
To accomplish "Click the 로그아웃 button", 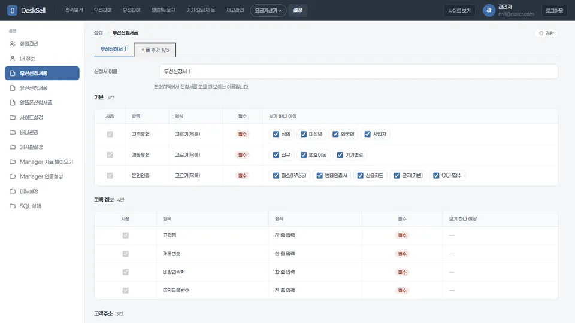I will tap(554, 11).
